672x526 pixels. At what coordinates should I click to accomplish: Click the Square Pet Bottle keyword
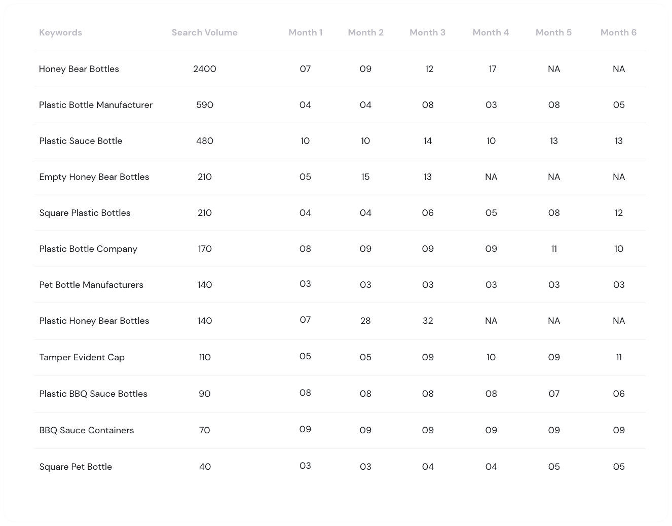coord(76,467)
